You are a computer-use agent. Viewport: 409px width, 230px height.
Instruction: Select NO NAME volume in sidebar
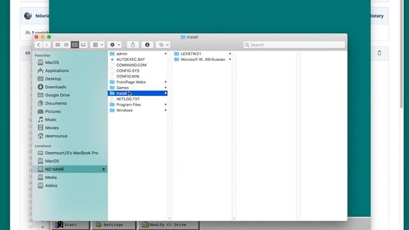(x=70, y=169)
